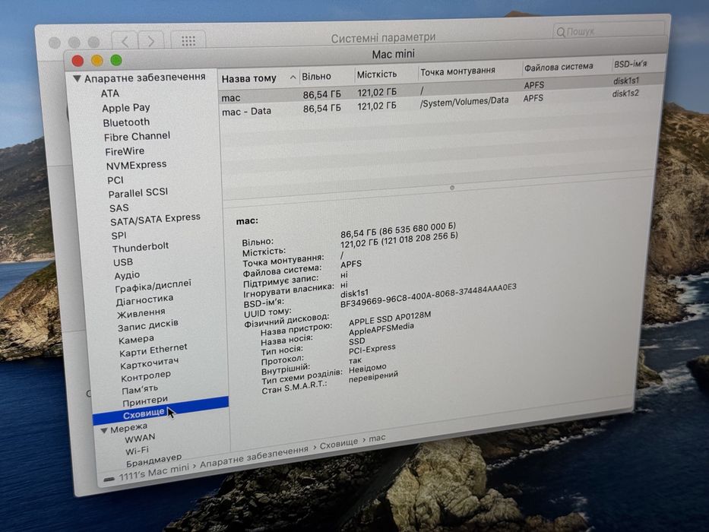This screenshot has width=709, height=532.
Task: Select USB in the sidebar
Action: tap(123, 262)
